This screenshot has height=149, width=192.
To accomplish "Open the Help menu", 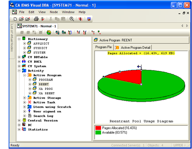I will [82, 12].
